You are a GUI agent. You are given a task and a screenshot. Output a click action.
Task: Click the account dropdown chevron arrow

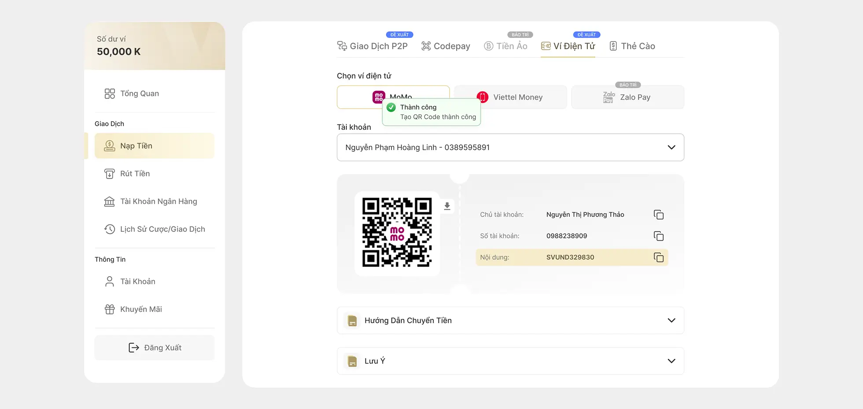click(x=671, y=147)
